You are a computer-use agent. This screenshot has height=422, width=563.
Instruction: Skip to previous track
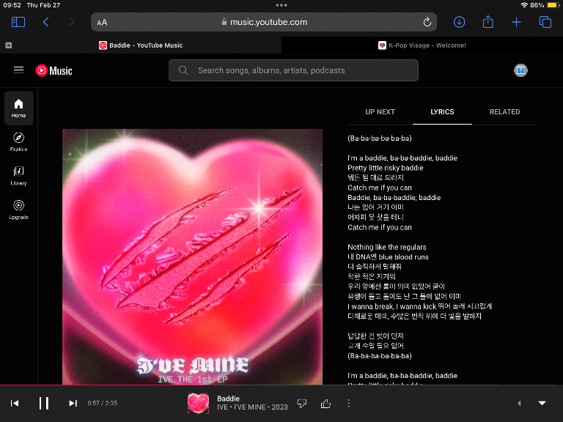point(15,404)
